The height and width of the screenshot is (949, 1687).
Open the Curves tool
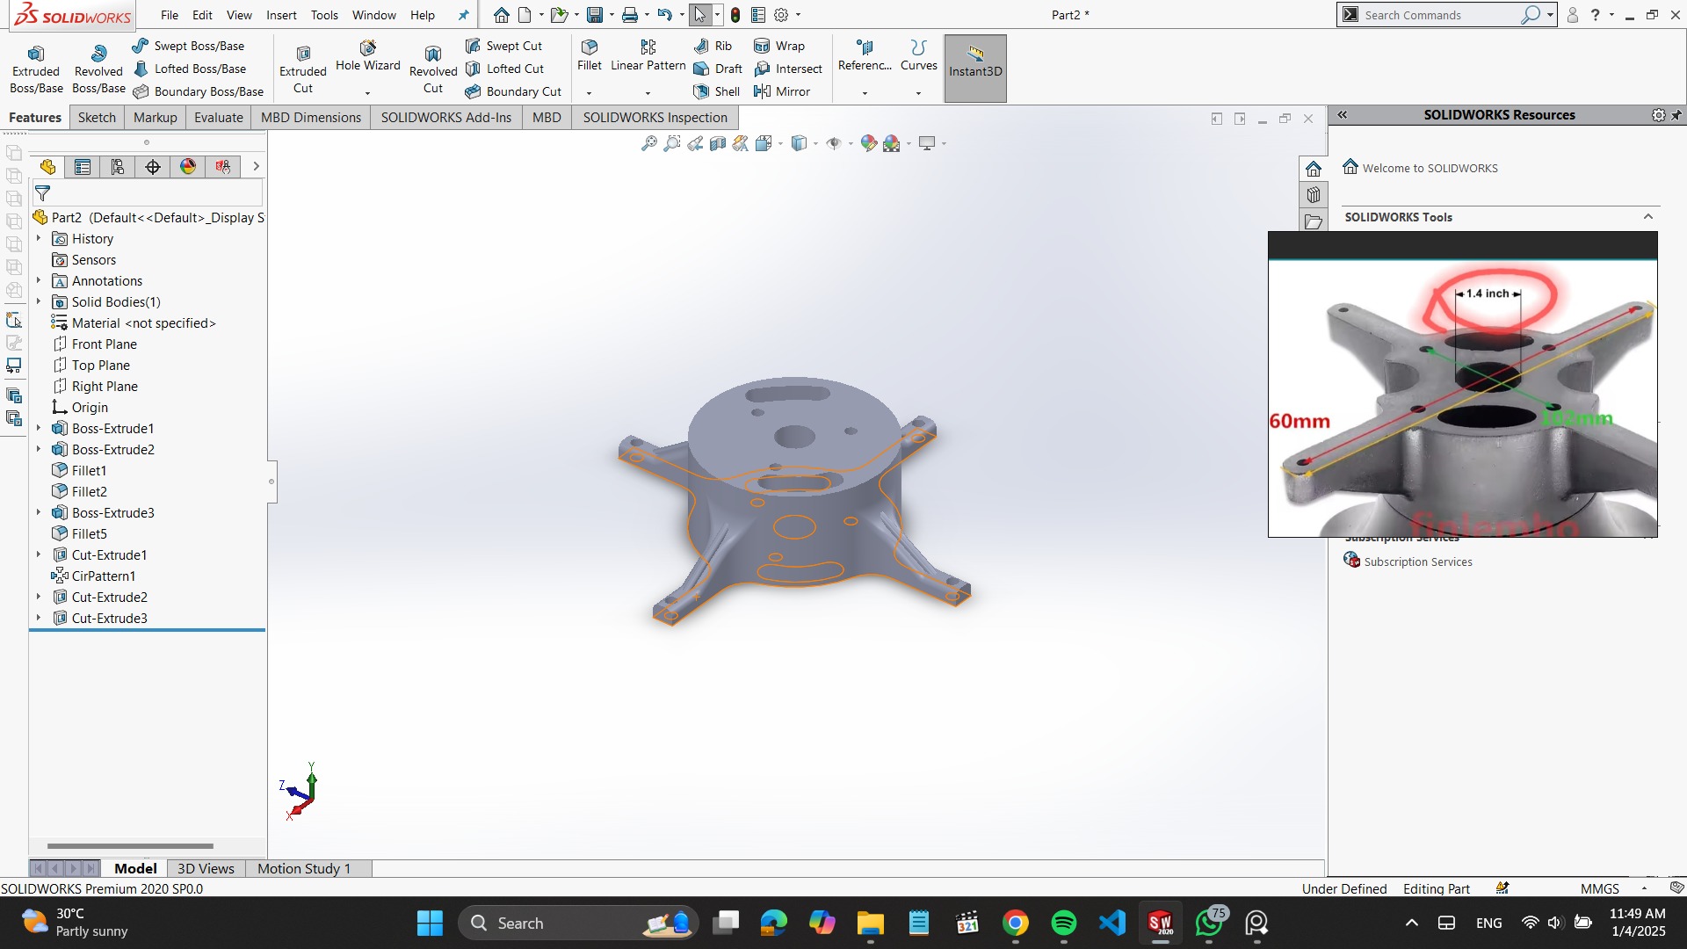919,55
